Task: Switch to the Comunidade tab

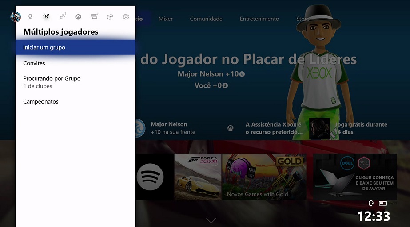Action: click(206, 19)
